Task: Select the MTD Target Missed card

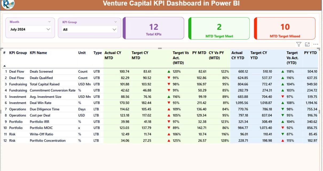Action: pos(285,28)
